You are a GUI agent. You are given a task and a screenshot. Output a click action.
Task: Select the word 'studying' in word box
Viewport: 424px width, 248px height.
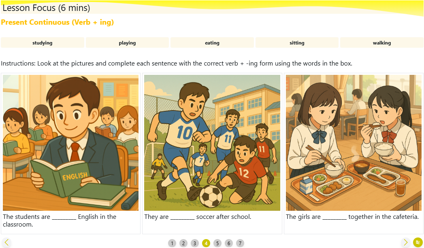click(43, 43)
